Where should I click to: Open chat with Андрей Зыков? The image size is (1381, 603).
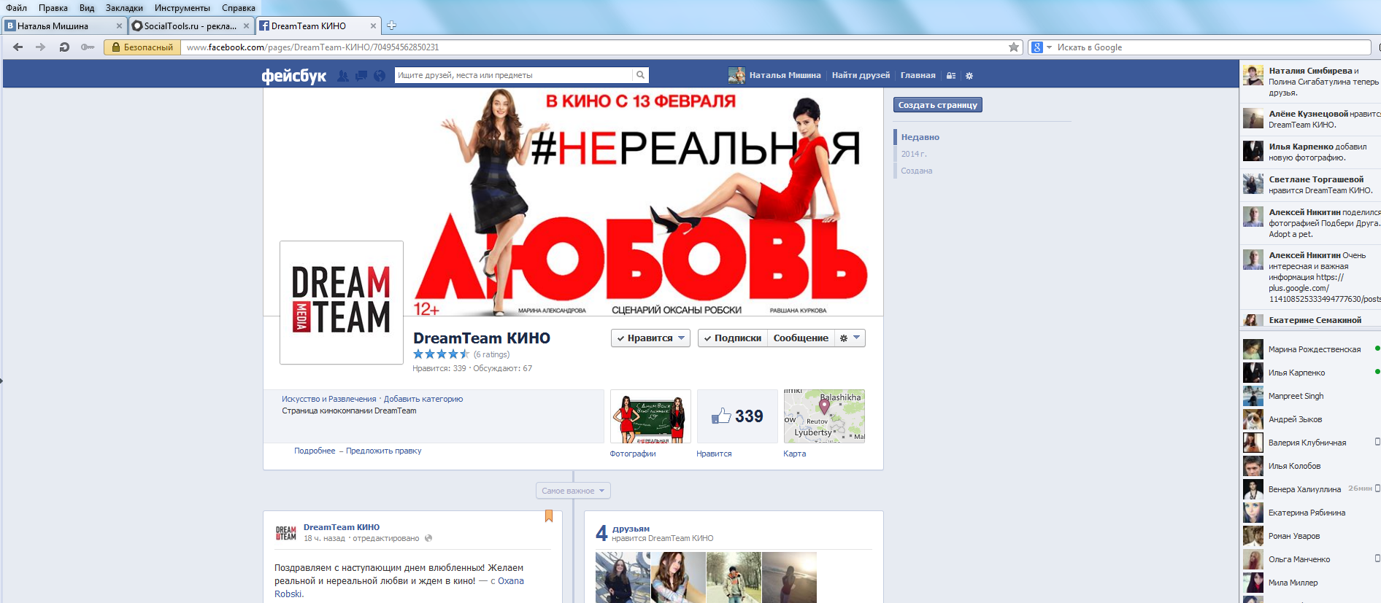pos(1312,419)
